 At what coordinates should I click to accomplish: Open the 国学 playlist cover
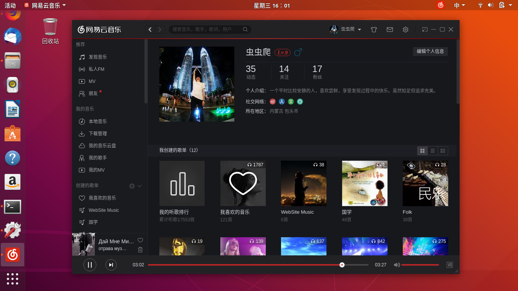(365, 183)
